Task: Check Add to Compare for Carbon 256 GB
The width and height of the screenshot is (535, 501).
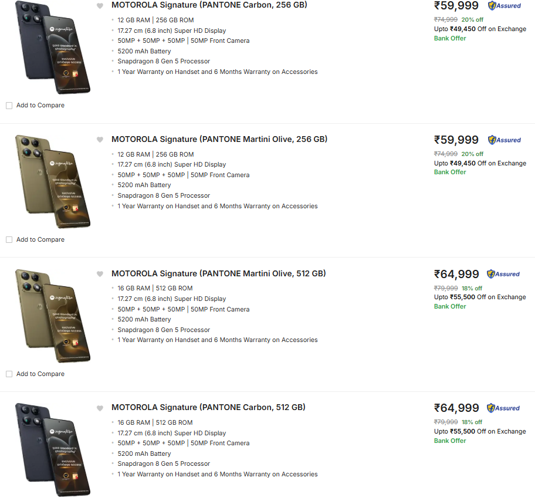Action: point(9,106)
